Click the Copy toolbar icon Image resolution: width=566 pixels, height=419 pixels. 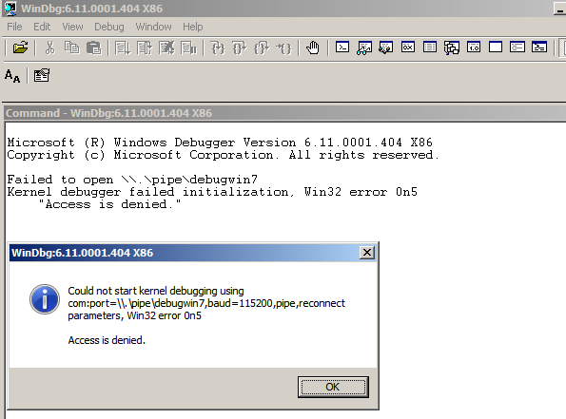coord(72,48)
